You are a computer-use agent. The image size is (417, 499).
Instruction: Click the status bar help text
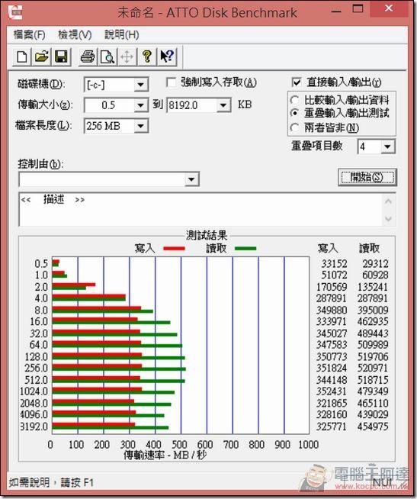[x=51, y=482]
